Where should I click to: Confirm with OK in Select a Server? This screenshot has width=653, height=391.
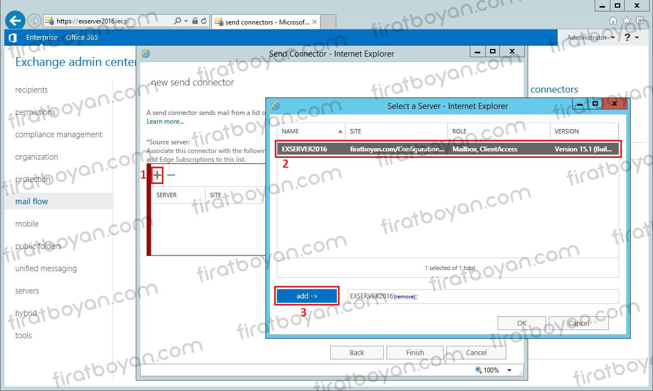click(x=522, y=323)
